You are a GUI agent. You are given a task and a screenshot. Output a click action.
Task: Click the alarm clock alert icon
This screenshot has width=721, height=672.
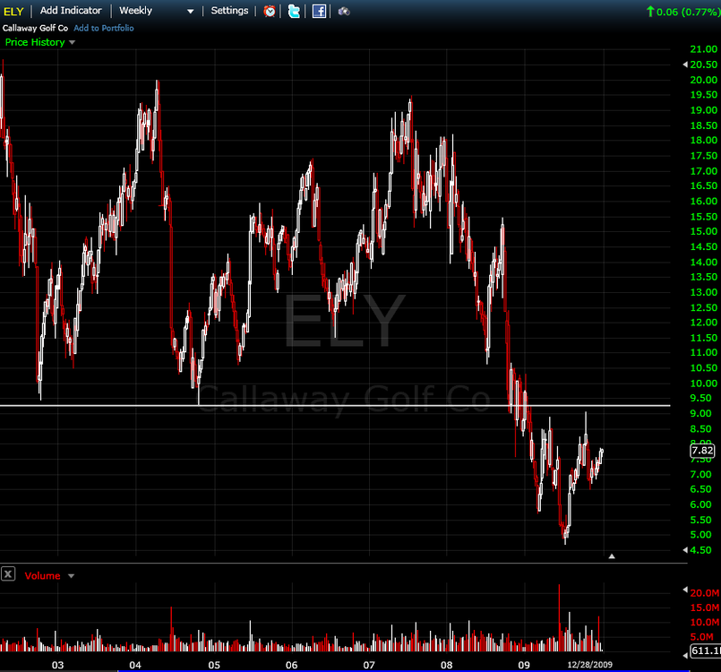click(270, 11)
